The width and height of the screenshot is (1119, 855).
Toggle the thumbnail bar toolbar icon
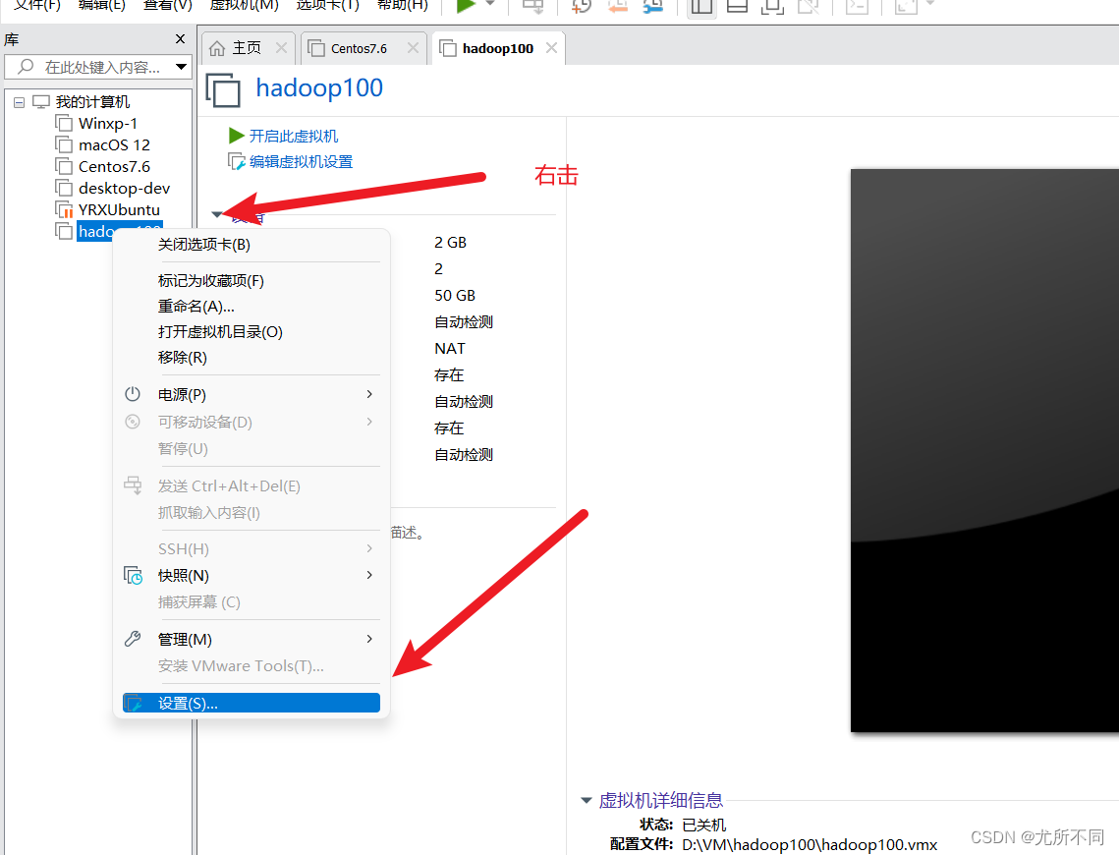click(x=737, y=7)
